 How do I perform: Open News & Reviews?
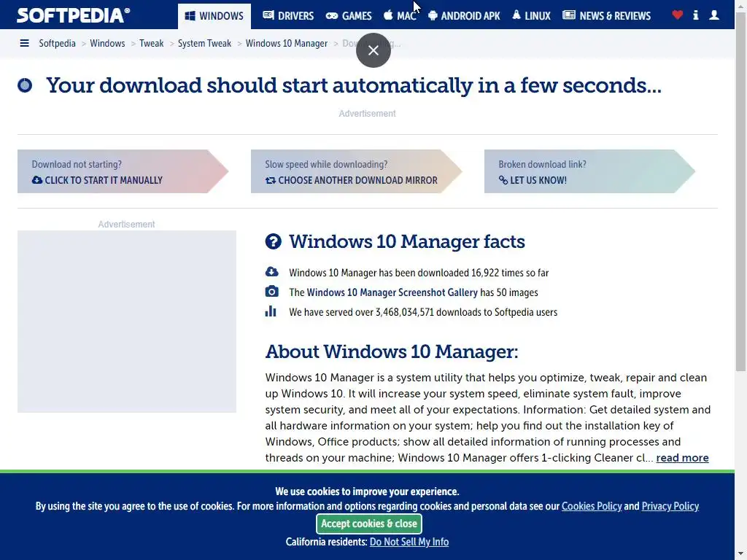(606, 16)
